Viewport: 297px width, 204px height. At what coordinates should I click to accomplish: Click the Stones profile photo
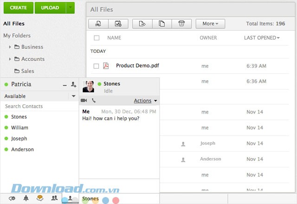click(x=88, y=87)
